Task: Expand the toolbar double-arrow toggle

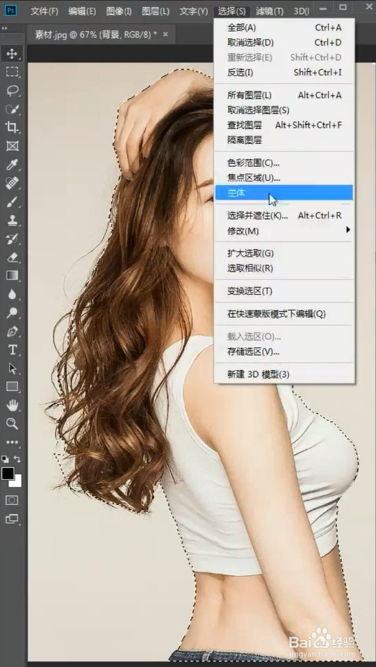Action: 5,28
